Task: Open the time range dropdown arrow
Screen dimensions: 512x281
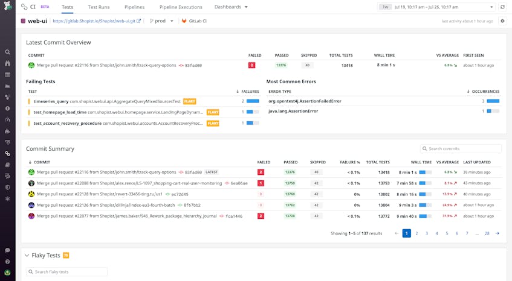Action: pos(491,7)
